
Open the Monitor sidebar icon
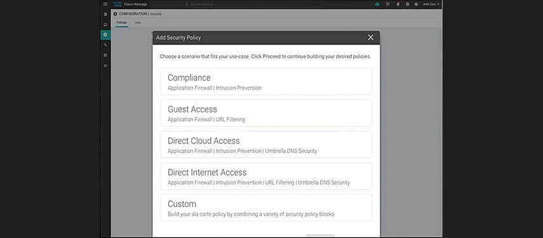[105, 25]
